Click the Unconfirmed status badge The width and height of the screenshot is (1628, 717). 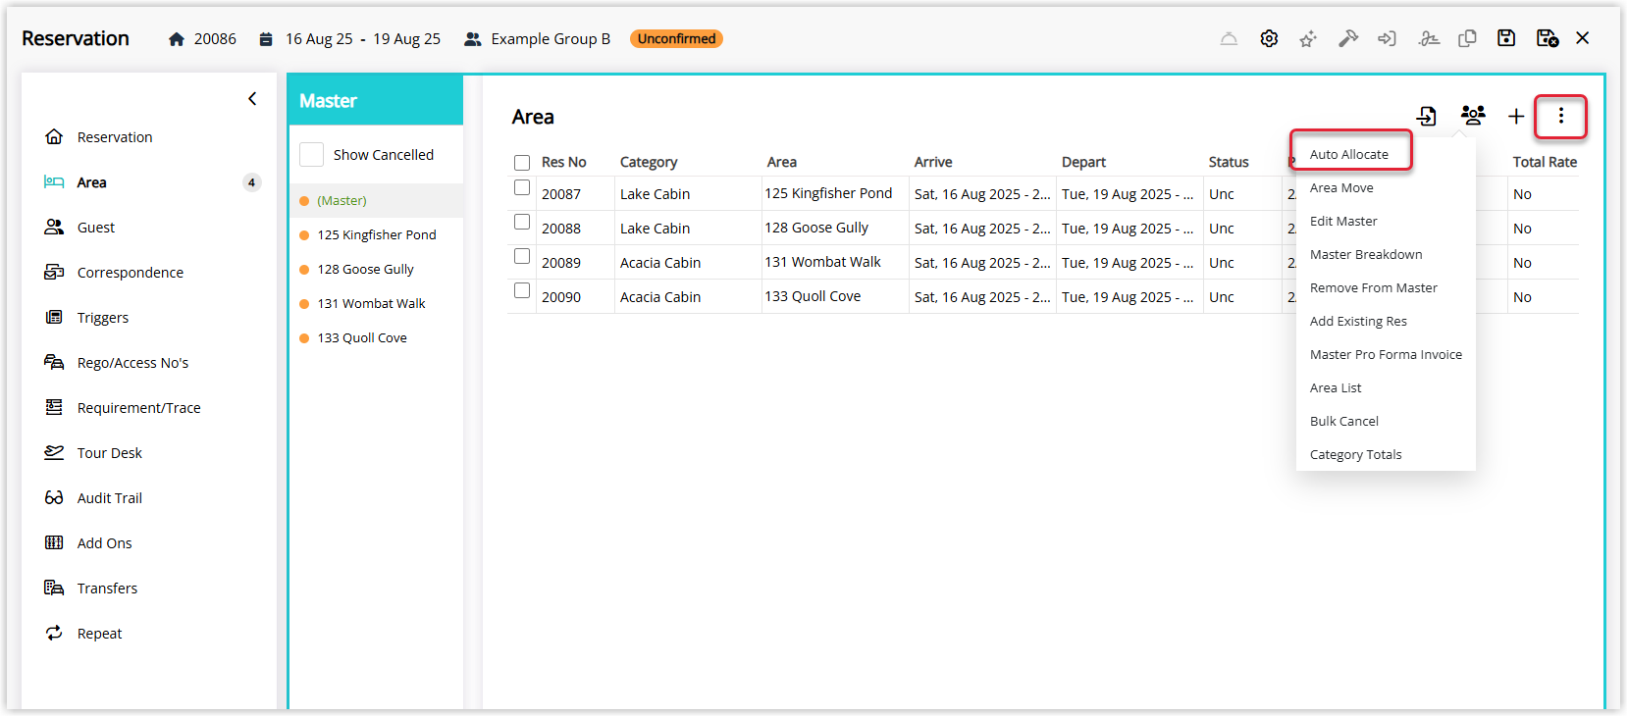coord(676,39)
